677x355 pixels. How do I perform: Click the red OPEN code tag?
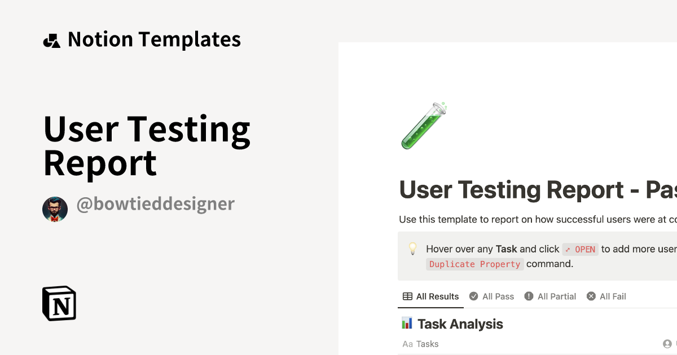(580, 249)
